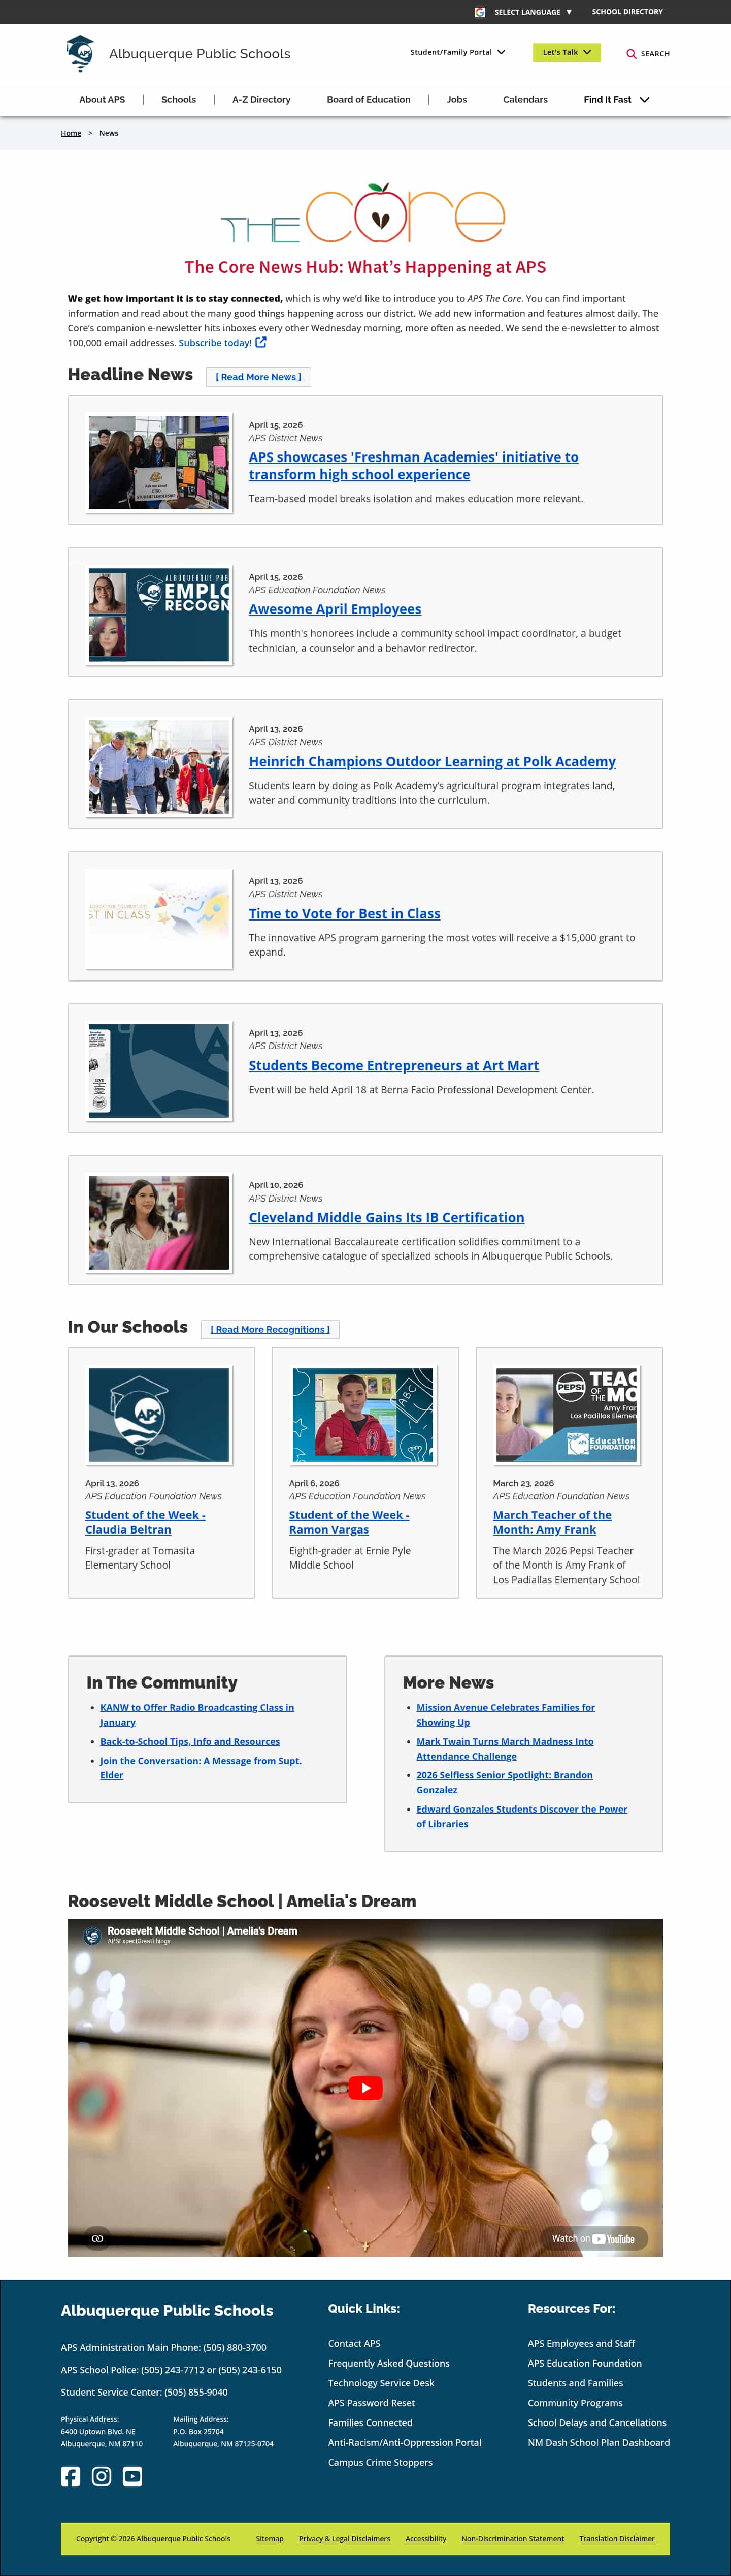Open Back-to-School Tips, Info and Resources
This screenshot has width=731, height=2576.
(190, 1742)
